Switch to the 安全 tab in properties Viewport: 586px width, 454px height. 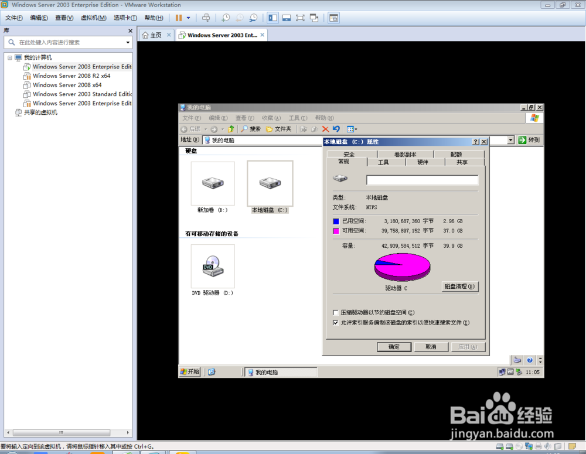click(x=349, y=154)
